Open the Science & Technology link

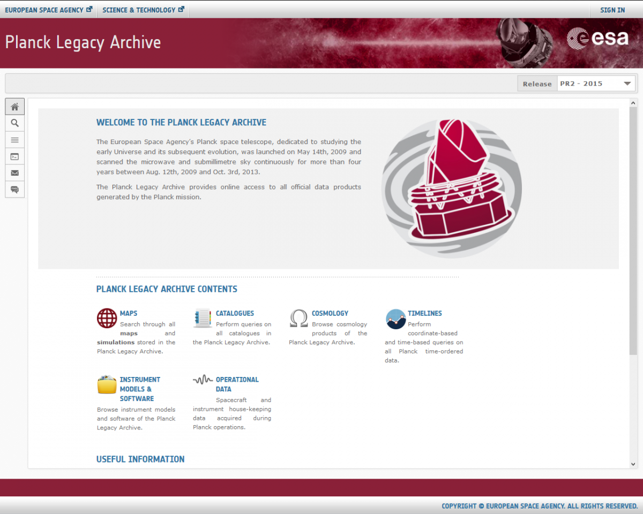point(143,10)
